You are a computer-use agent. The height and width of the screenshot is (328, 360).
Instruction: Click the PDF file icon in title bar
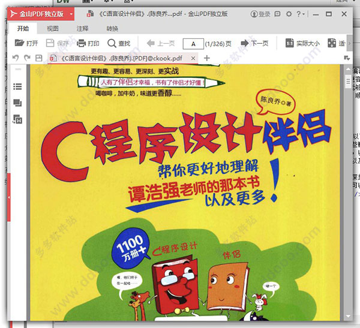pyautogui.click(x=90, y=14)
